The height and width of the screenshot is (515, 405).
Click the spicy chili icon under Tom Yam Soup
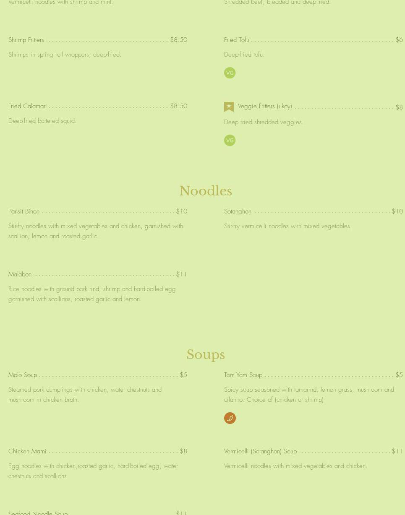[x=230, y=418]
